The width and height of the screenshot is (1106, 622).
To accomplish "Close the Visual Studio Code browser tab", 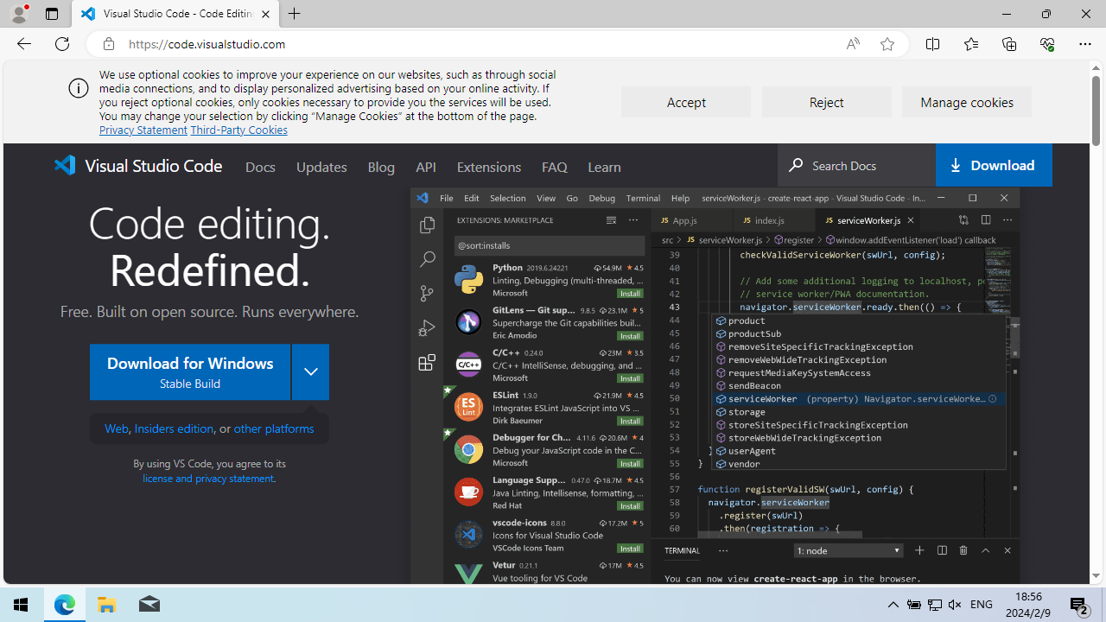I will point(265,14).
